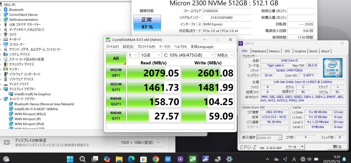Open the 設定(S) menu
This screenshot has width=351, height=163.
(128, 47)
